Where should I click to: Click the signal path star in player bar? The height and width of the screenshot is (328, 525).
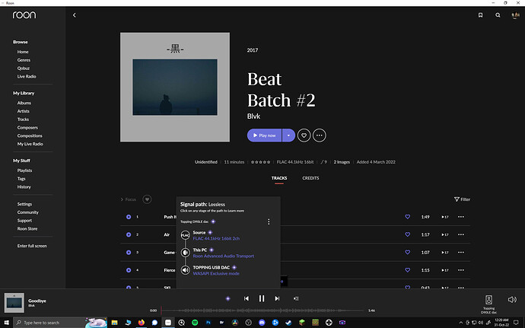(x=228, y=298)
